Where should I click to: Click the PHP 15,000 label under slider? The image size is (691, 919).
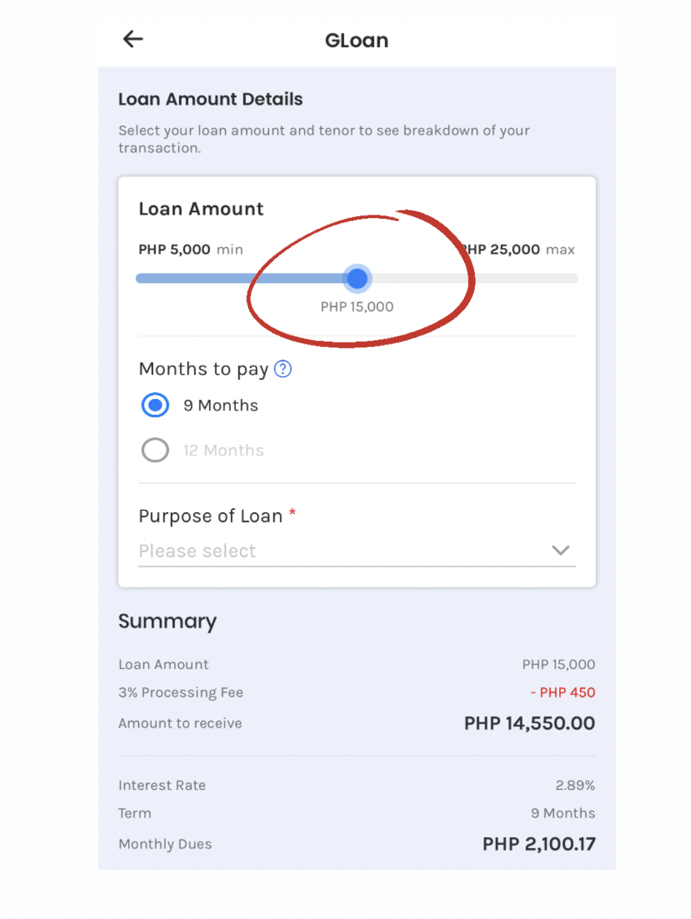coord(357,307)
